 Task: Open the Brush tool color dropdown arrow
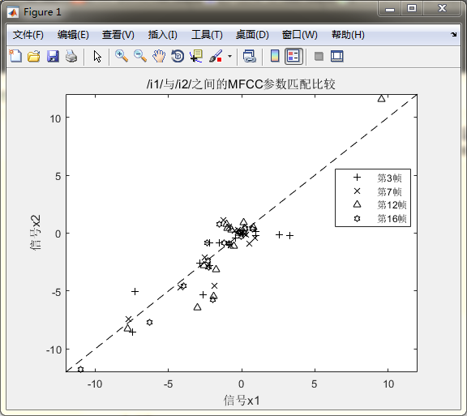tap(229, 56)
